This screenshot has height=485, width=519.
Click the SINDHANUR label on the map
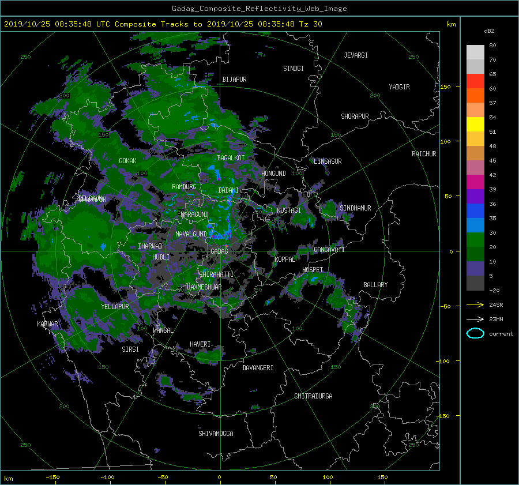pyautogui.click(x=355, y=208)
